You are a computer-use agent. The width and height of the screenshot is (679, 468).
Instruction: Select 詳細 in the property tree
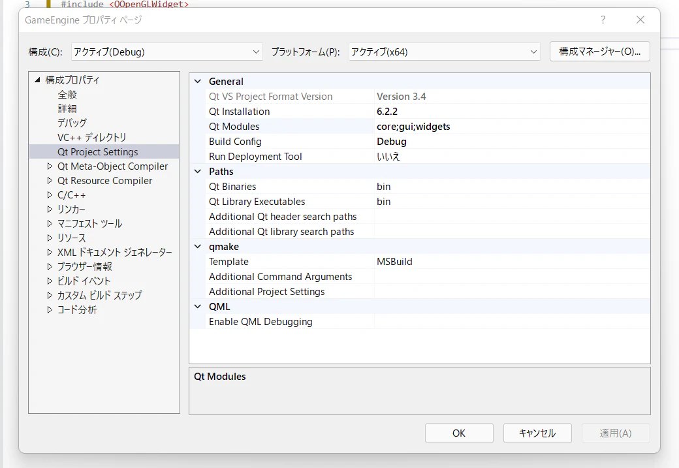click(67, 108)
